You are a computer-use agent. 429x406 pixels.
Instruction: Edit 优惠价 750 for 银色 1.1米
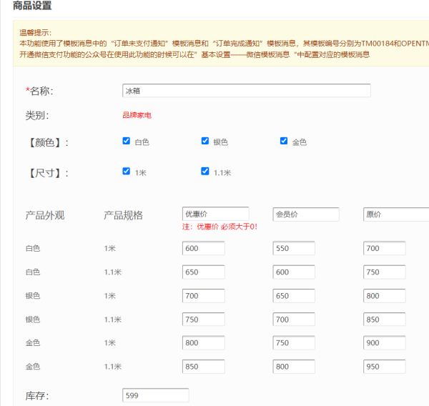click(x=204, y=320)
